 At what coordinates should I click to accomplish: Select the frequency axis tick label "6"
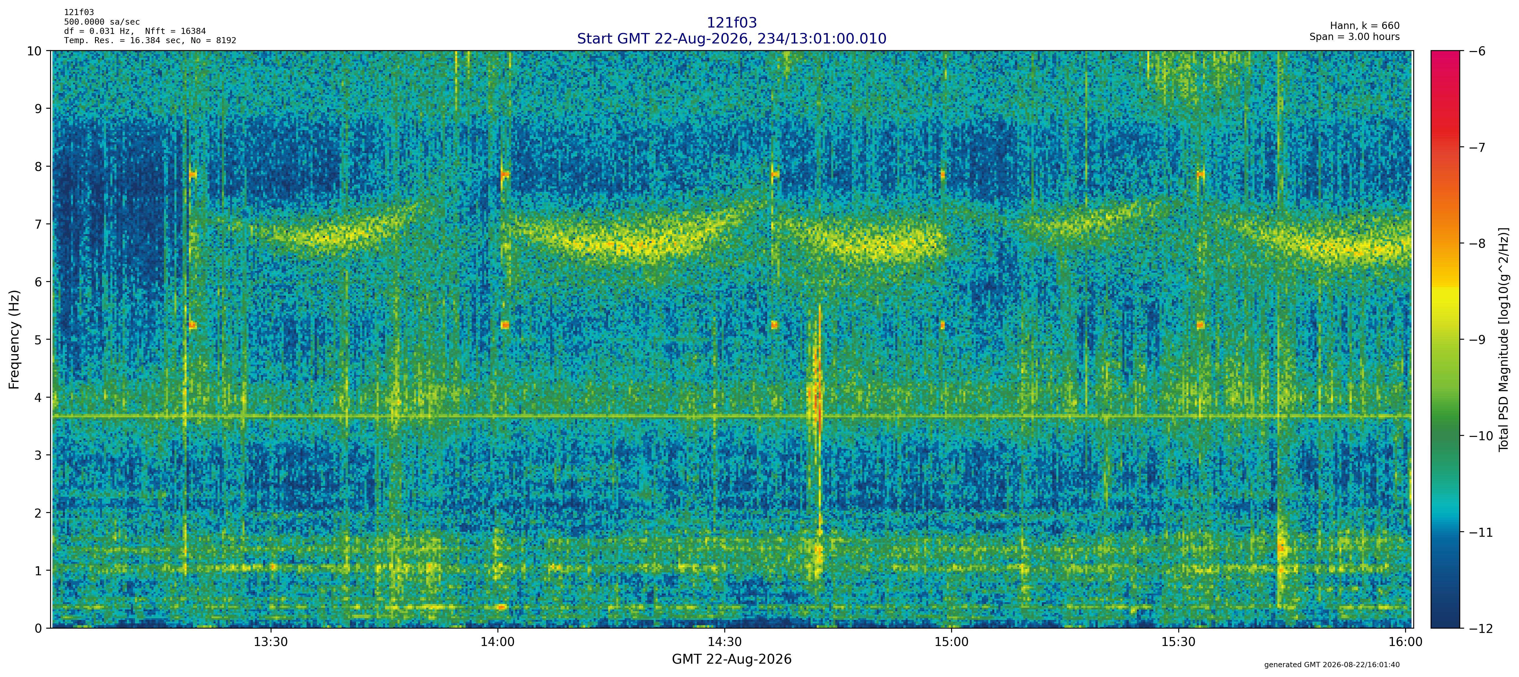point(38,282)
